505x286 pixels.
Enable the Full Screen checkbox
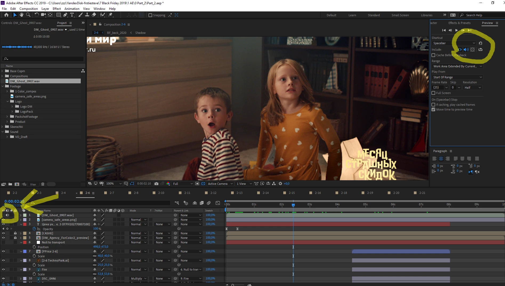[433, 93]
